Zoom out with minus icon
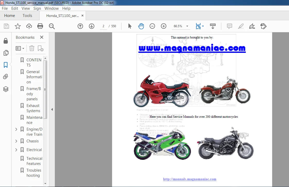Image resolution: width=289 pixels, height=187 pixels. [x=152, y=26]
